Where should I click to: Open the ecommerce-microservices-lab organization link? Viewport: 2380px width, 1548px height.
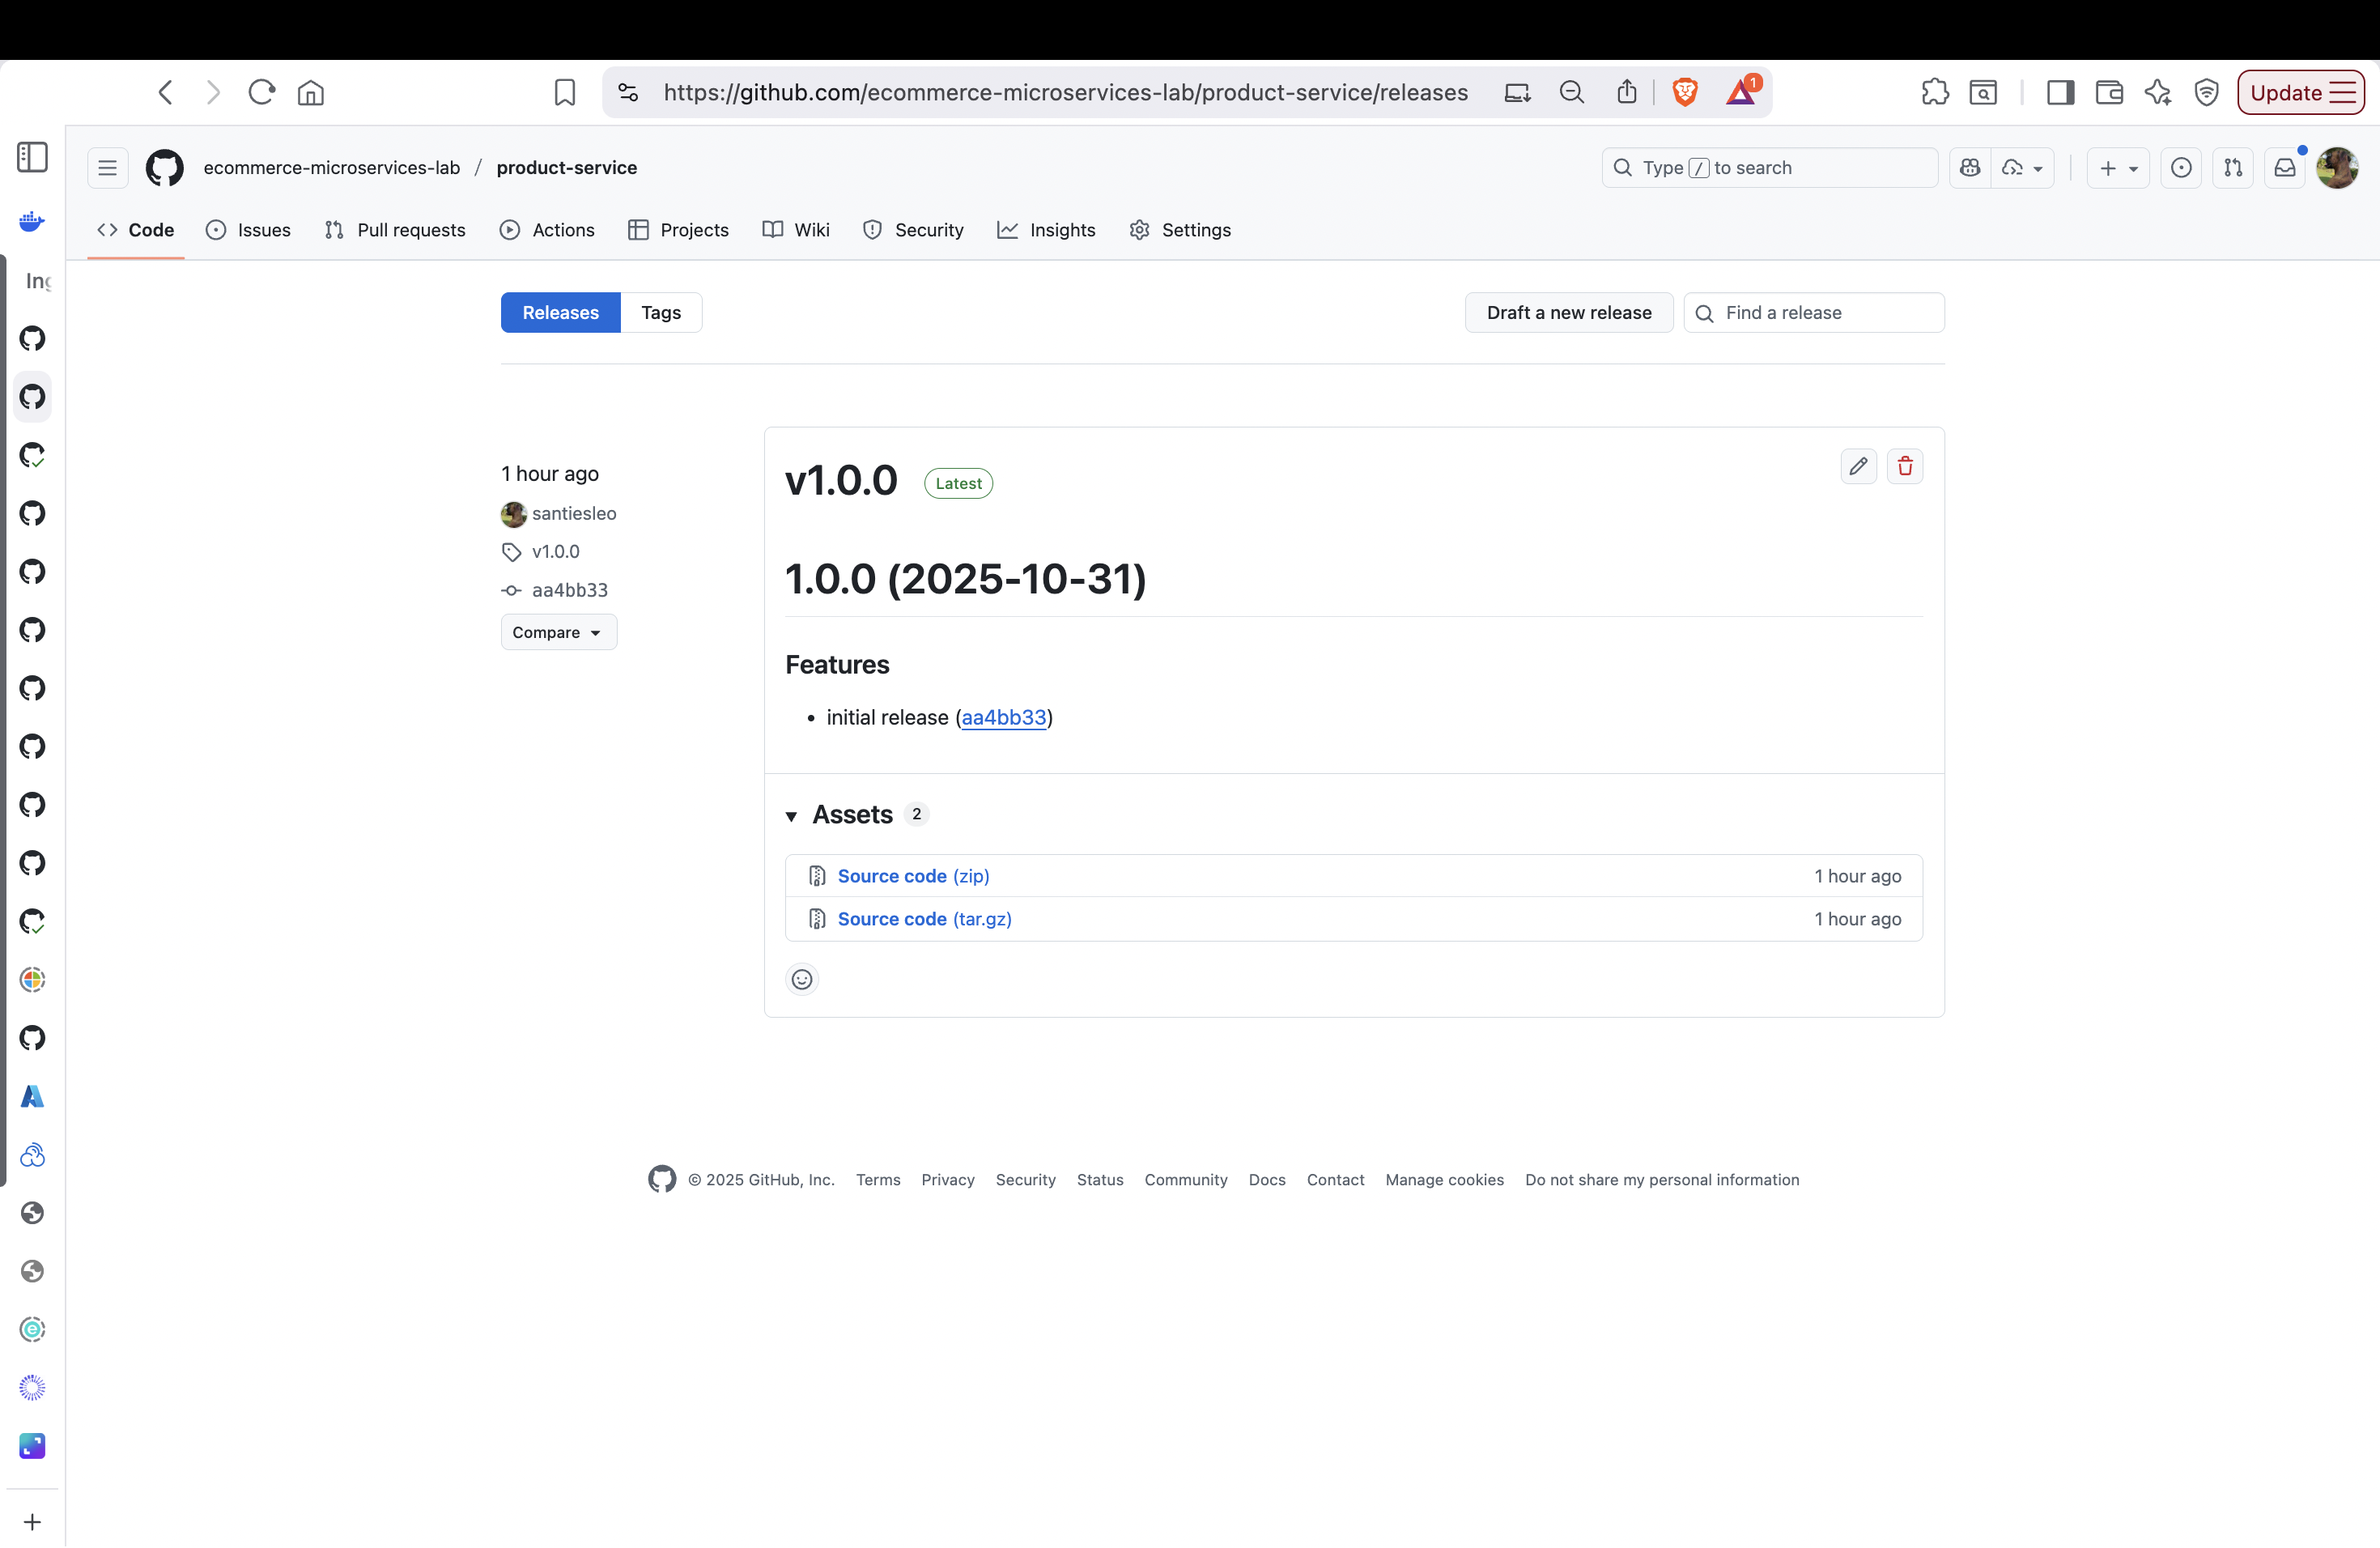[332, 168]
